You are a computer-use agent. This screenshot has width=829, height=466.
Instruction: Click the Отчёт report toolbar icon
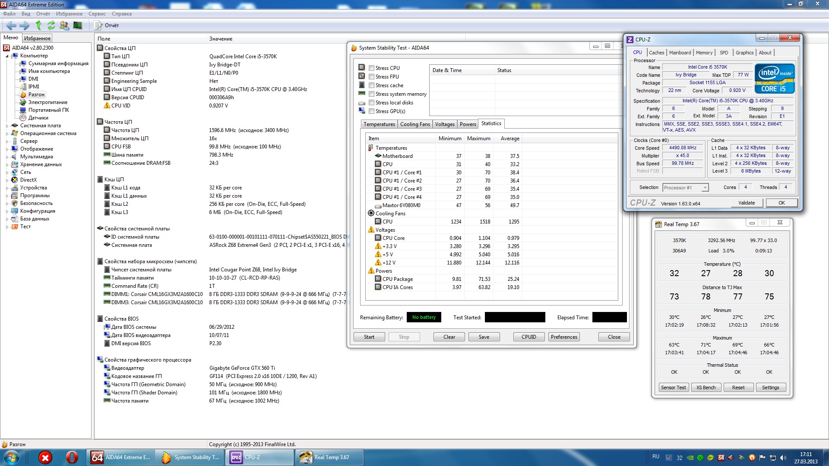[98, 25]
